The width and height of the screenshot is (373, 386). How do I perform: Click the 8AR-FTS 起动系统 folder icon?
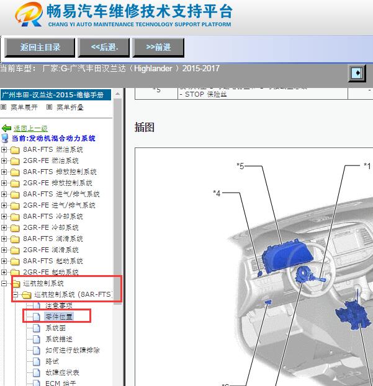click(x=15, y=261)
